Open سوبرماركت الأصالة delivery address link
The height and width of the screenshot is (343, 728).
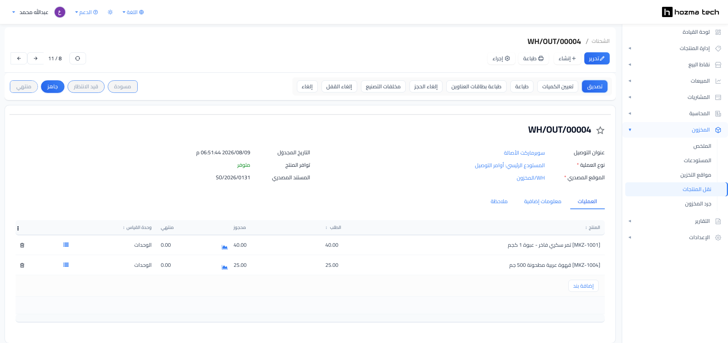point(524,153)
